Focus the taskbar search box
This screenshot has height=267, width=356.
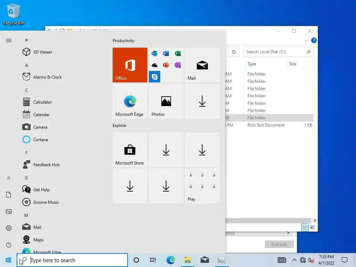point(72,260)
